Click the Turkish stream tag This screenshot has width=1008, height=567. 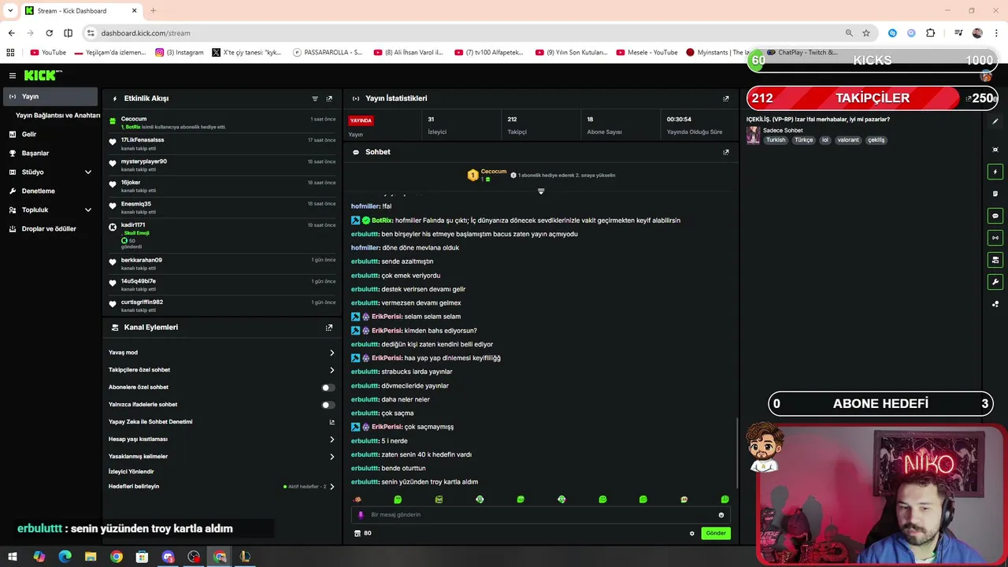(776, 140)
